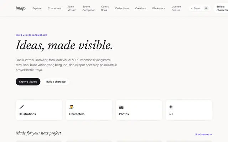Click the Search field in header
Image resolution: width=228 pixels, height=142 pixels.
[199, 9]
